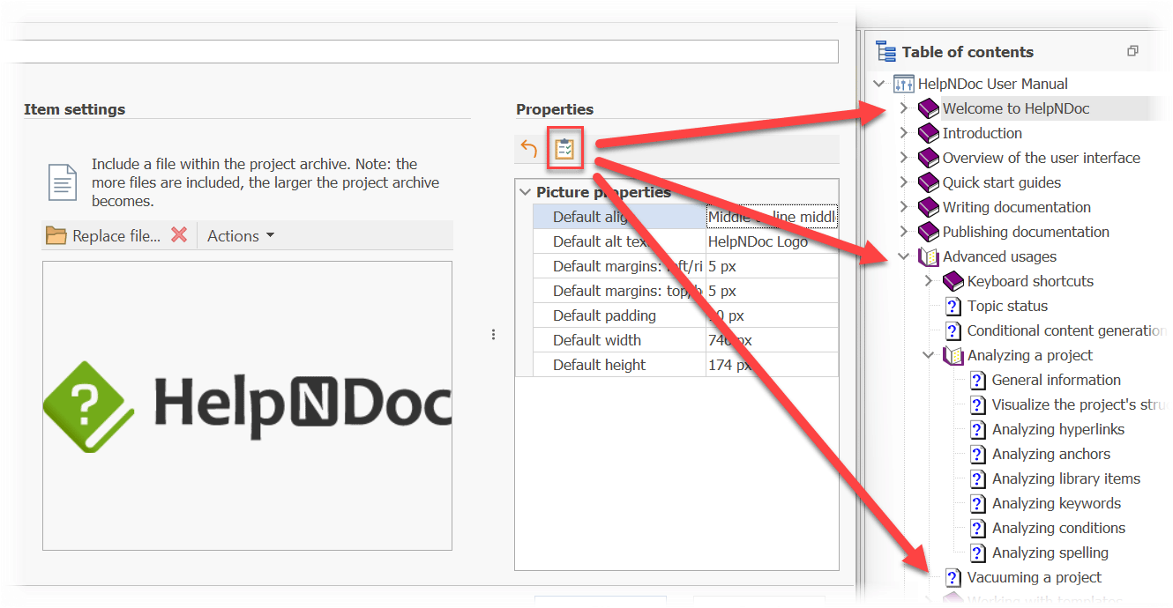
Task: Click the topic icon beside Analyzing anchors
Action: click(x=978, y=454)
